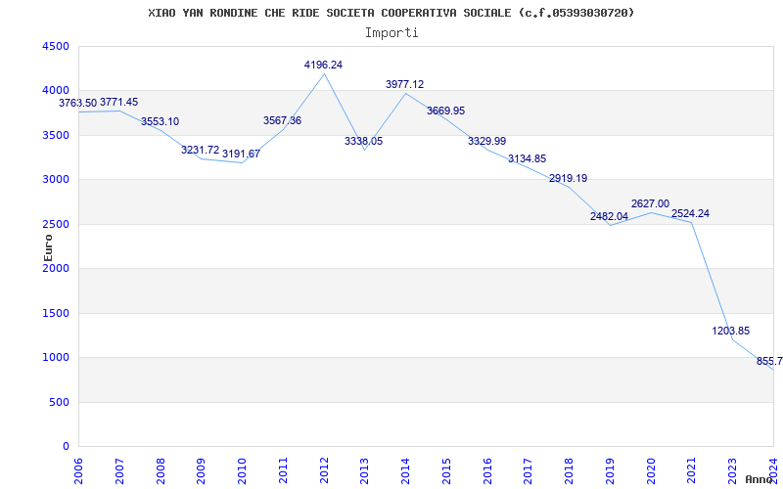The width and height of the screenshot is (783, 489).
Task: Click x-axis year label 2011
Action: [x=283, y=470]
